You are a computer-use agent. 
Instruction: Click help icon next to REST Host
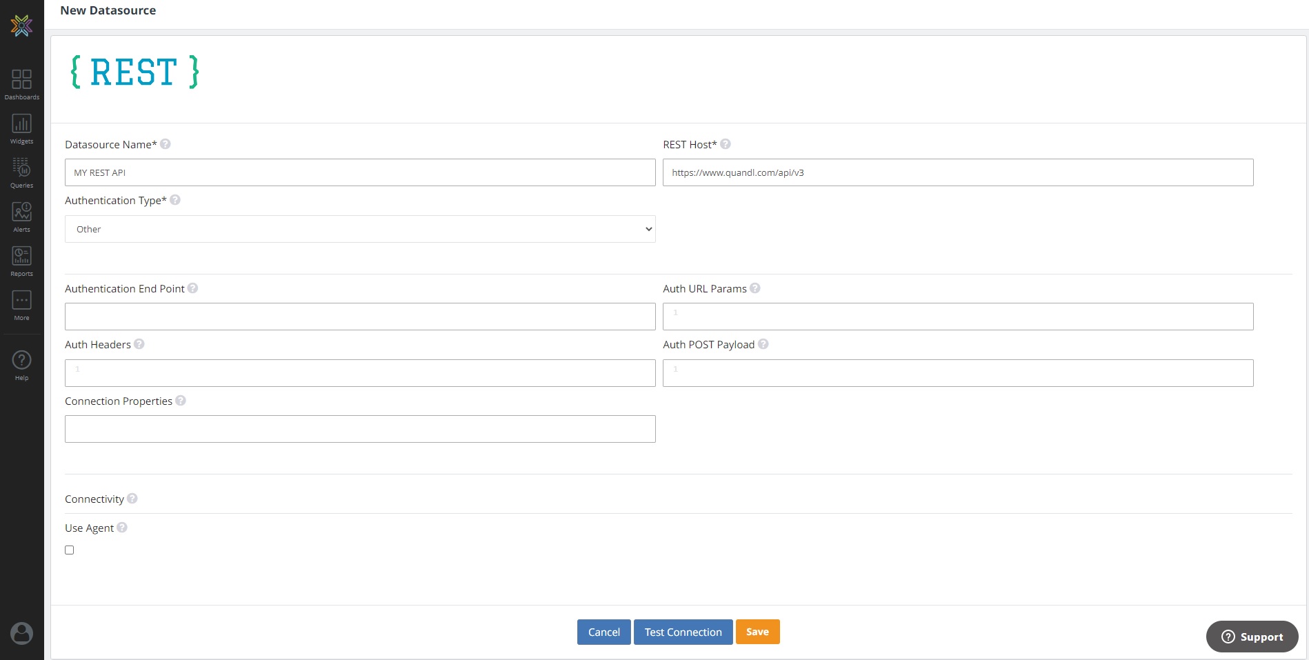point(726,144)
